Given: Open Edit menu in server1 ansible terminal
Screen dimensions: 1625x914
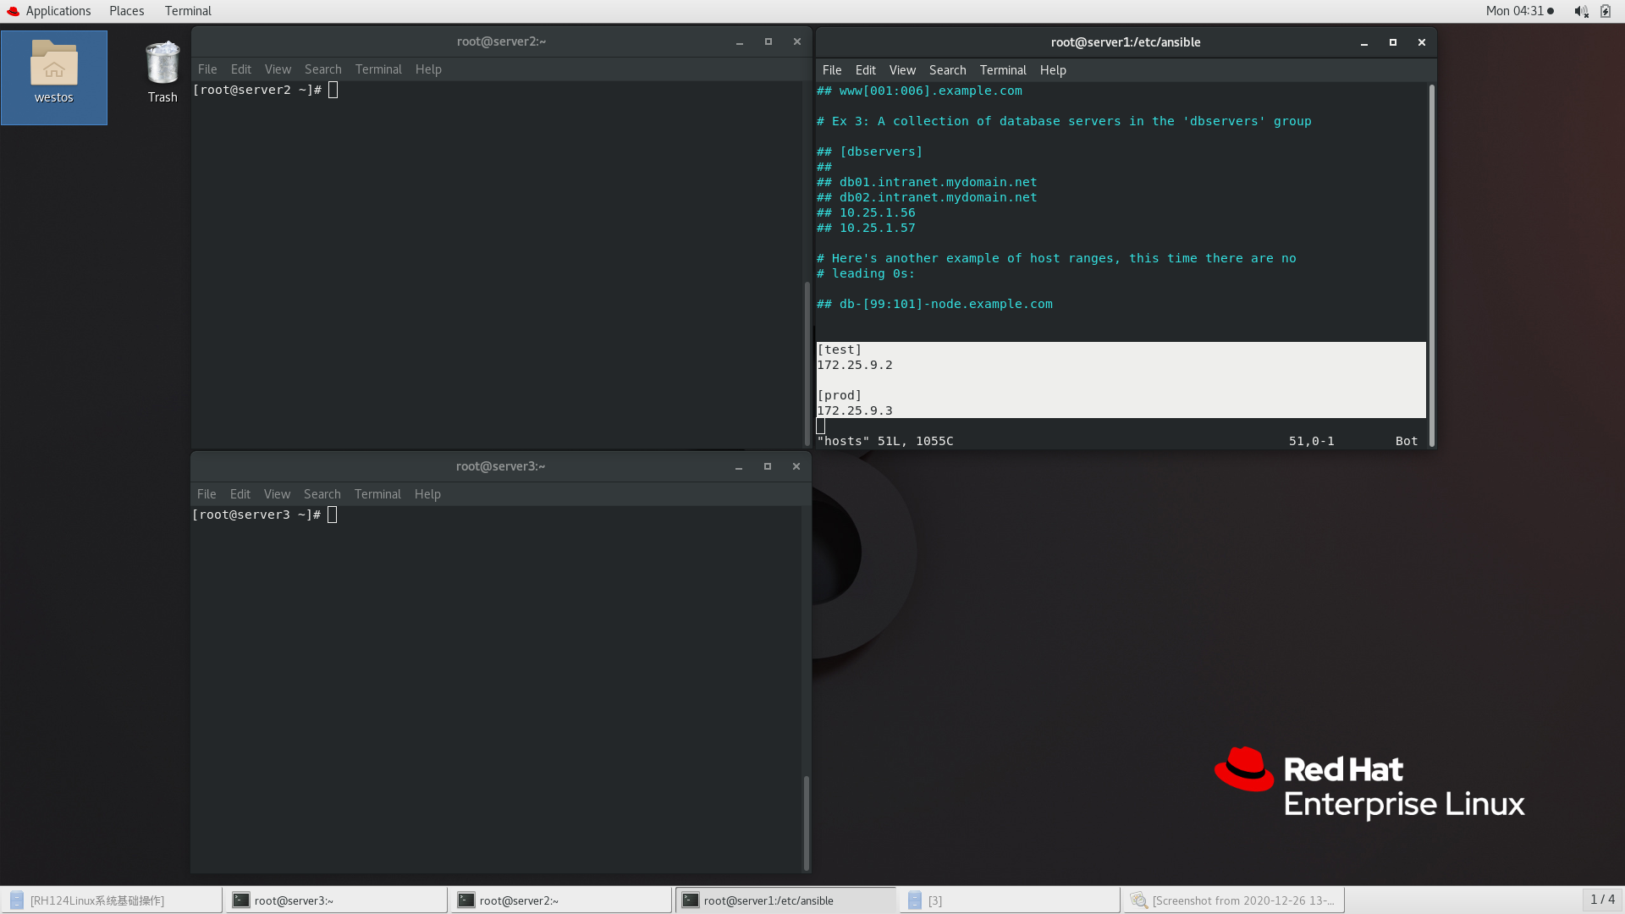Looking at the screenshot, I should (865, 70).
